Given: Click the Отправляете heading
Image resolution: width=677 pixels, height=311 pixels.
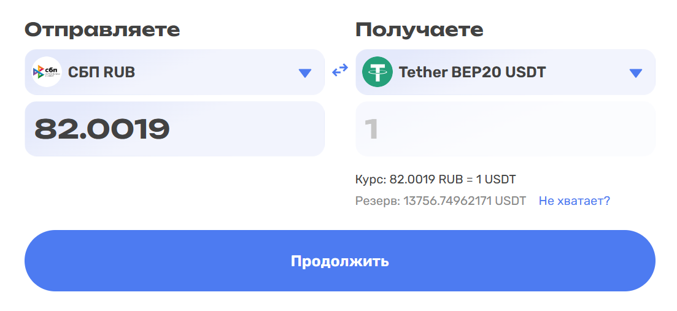Looking at the screenshot, I should point(102,30).
